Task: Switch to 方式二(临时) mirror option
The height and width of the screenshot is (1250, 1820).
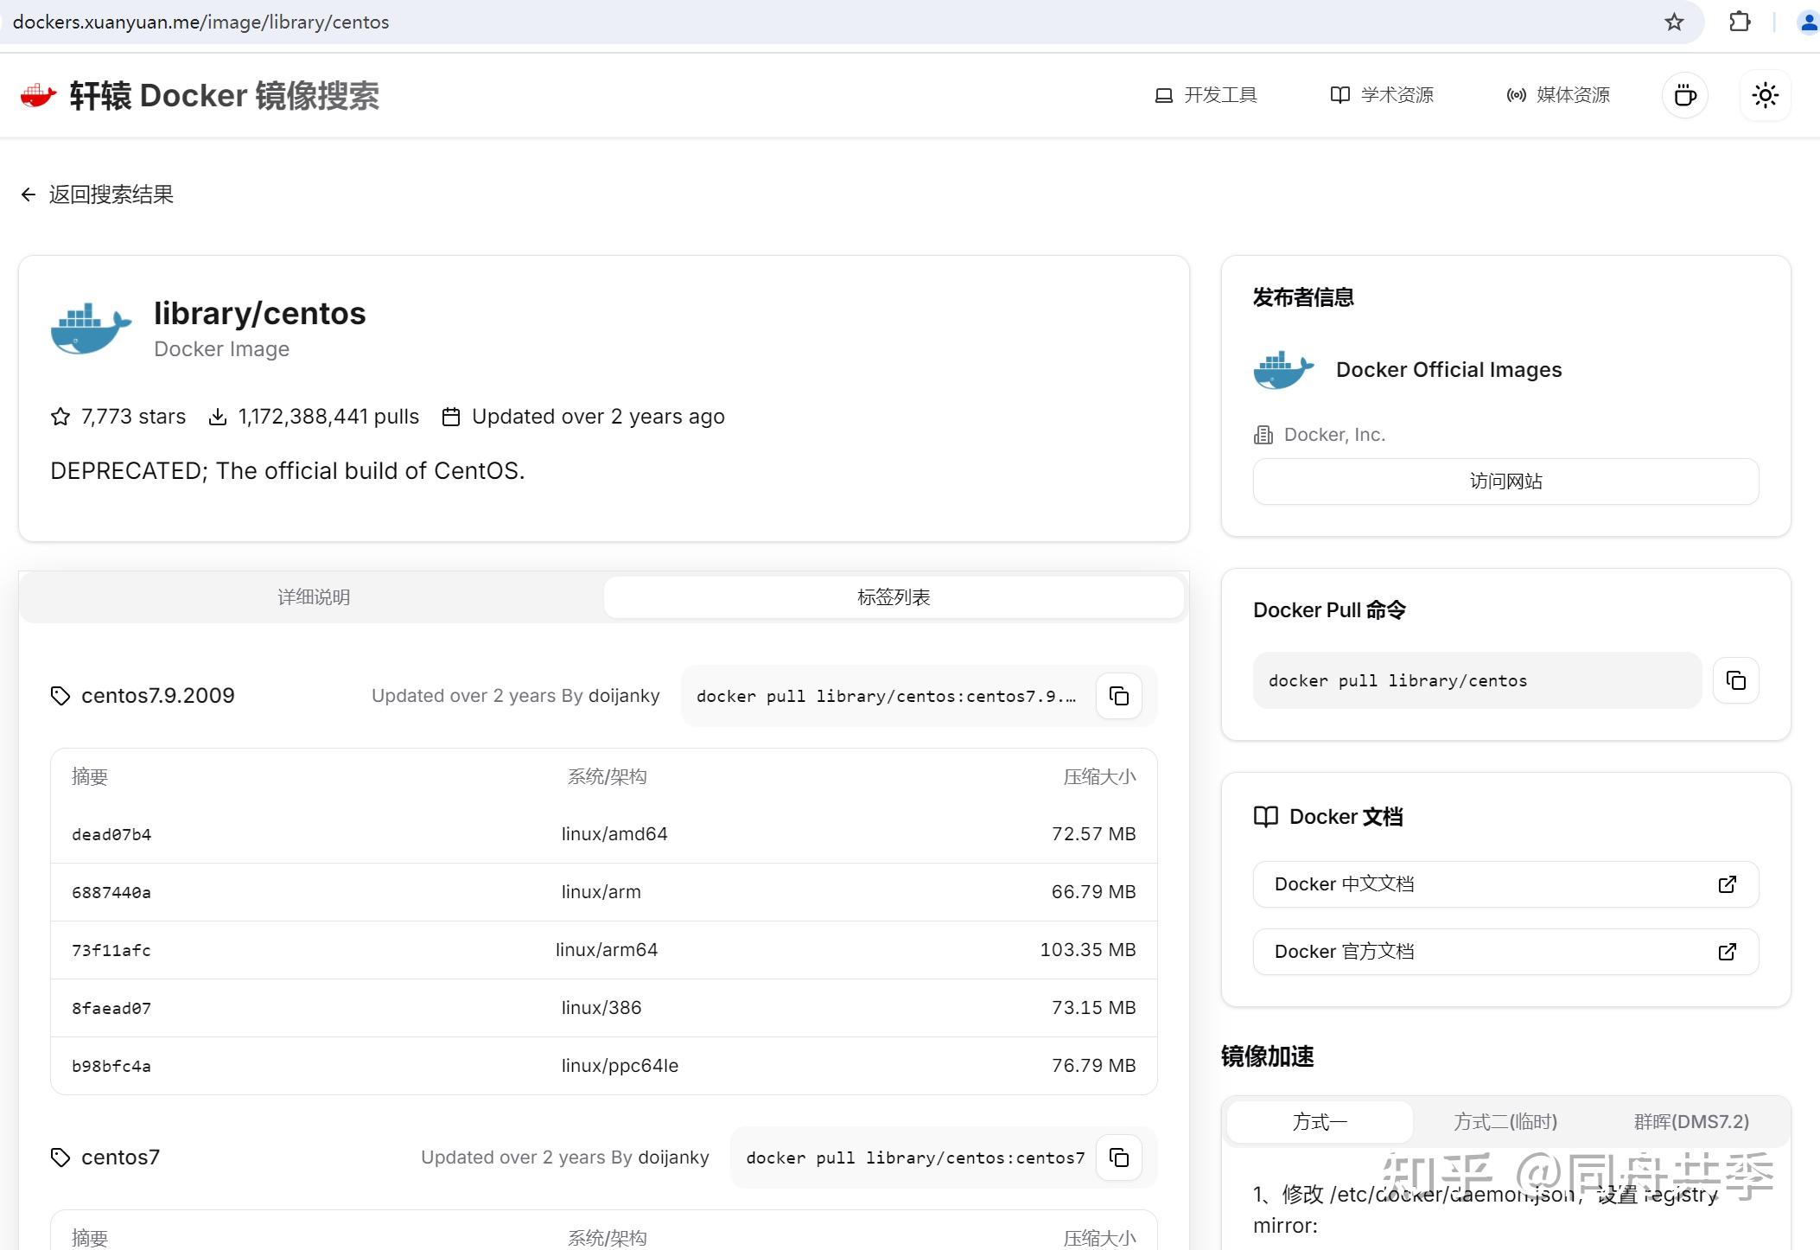Action: 1505,1121
